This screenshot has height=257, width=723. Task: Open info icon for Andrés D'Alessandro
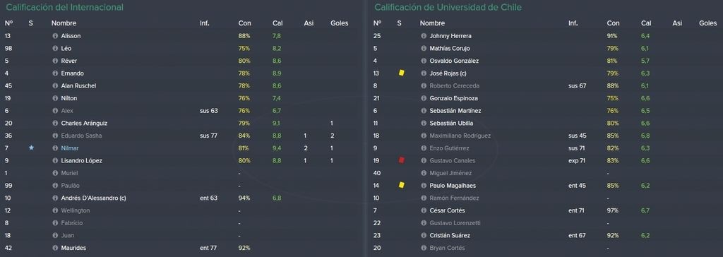(55, 198)
